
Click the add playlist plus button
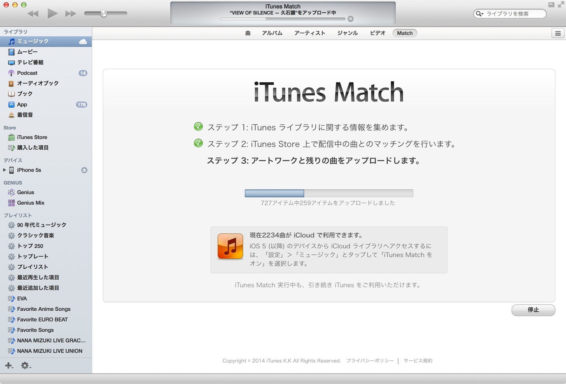(x=9, y=365)
